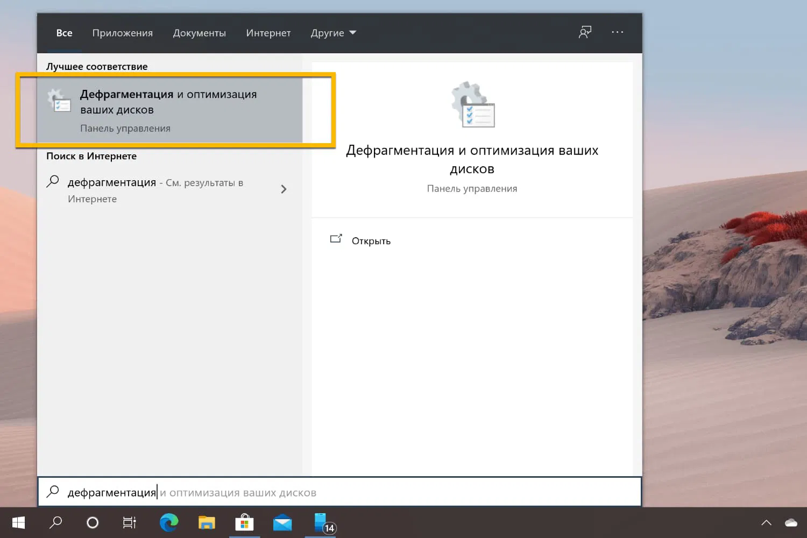Open the Windows Start menu

click(18, 522)
